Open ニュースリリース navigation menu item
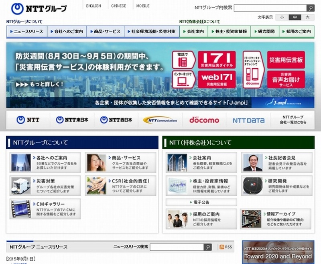321x264 pixels. [27, 31]
